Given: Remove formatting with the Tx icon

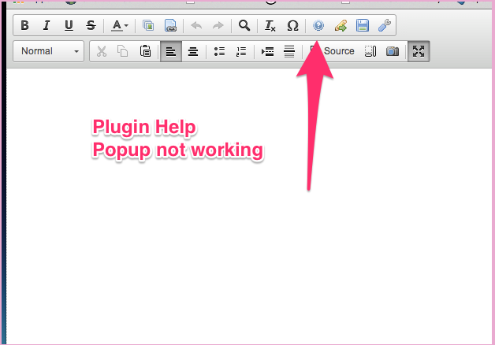Looking at the screenshot, I should pyautogui.click(x=270, y=25).
